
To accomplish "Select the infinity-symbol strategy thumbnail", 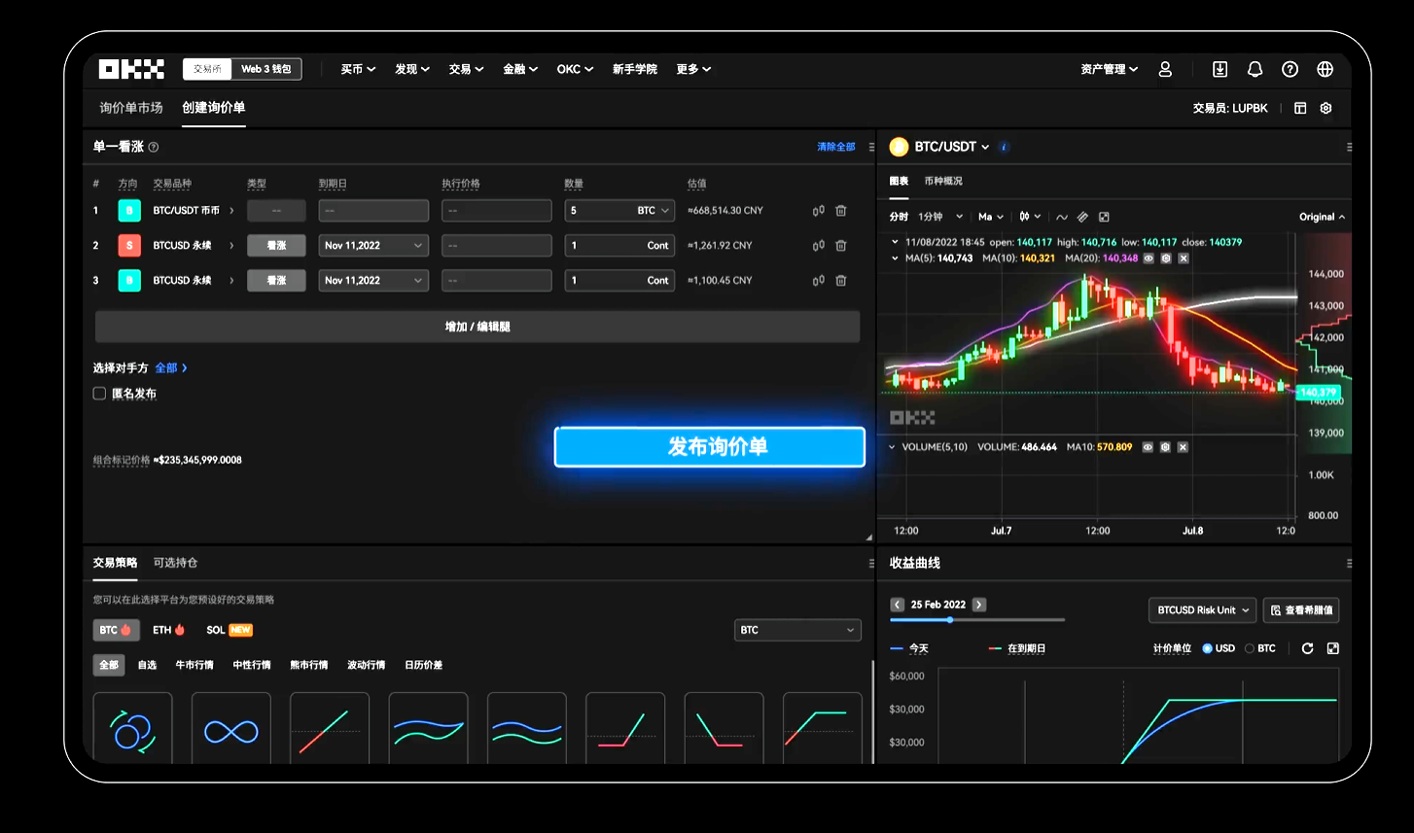I will tap(231, 730).
